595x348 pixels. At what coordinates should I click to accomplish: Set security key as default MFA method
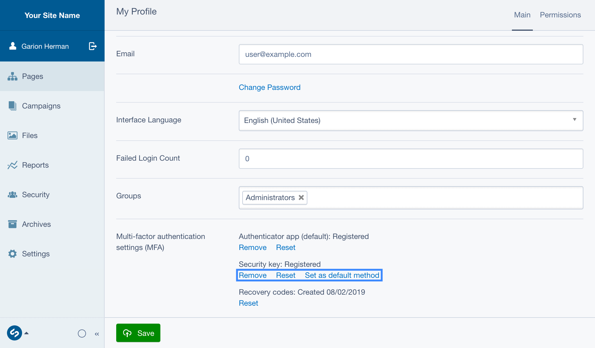click(342, 275)
